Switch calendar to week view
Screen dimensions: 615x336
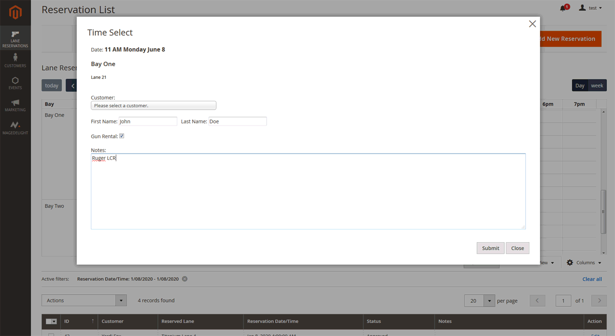pyautogui.click(x=597, y=86)
